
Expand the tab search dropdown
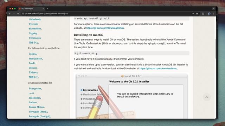(x=214, y=9)
